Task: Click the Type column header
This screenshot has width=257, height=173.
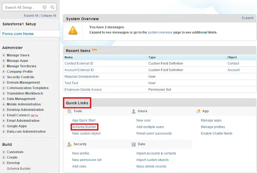Action: 152,57
